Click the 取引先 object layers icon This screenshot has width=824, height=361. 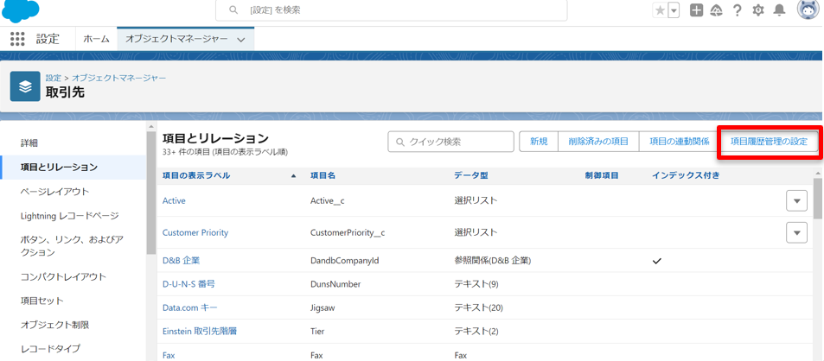point(25,86)
